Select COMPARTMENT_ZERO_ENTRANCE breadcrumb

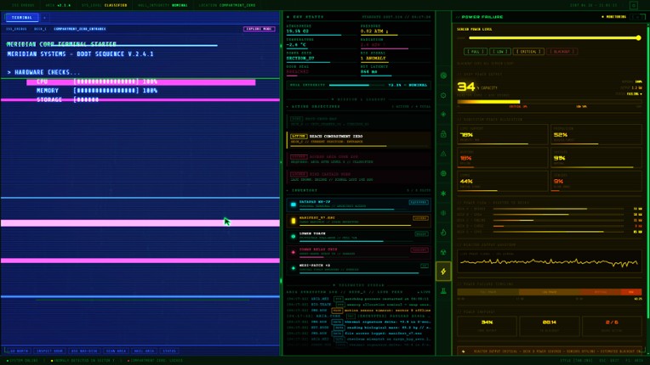(x=80, y=29)
